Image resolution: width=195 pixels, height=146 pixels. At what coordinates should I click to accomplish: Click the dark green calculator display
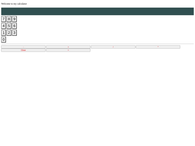tap(97, 12)
